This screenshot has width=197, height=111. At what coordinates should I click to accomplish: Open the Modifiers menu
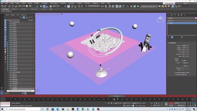coord(37,3)
